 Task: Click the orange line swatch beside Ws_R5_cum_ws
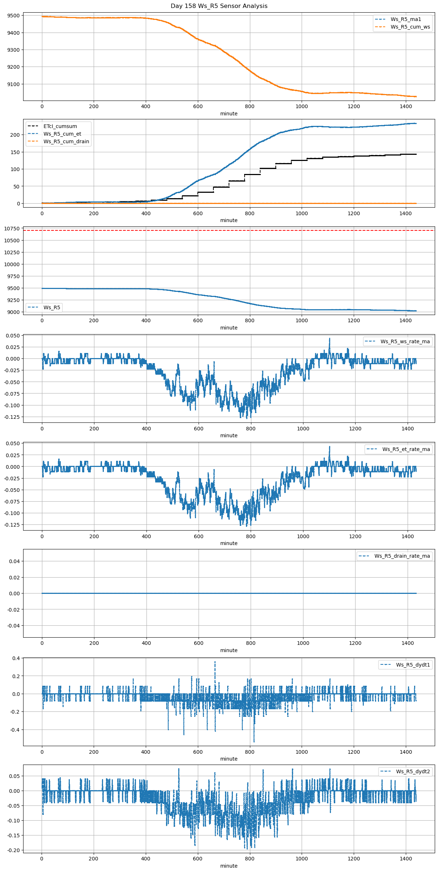(380, 27)
